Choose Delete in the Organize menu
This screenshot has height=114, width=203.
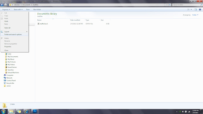[x=15, y=38]
